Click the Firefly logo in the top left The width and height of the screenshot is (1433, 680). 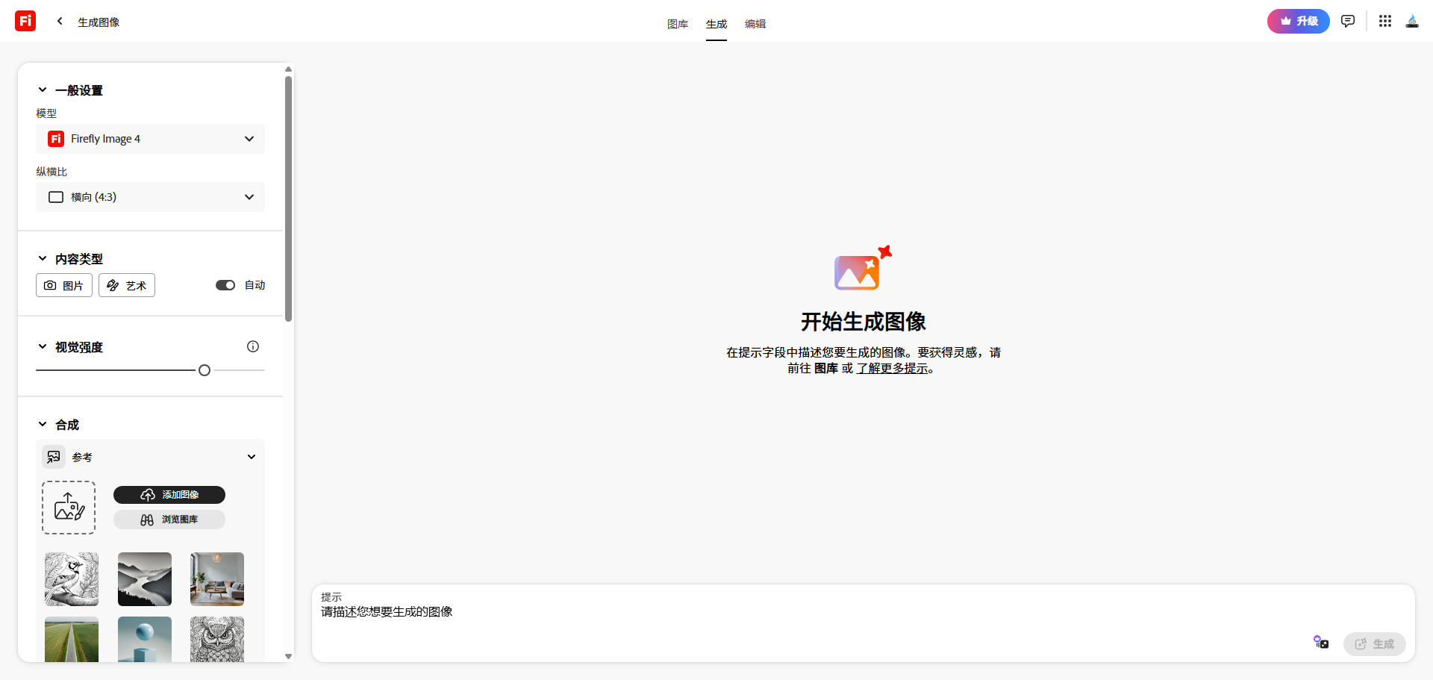[25, 21]
